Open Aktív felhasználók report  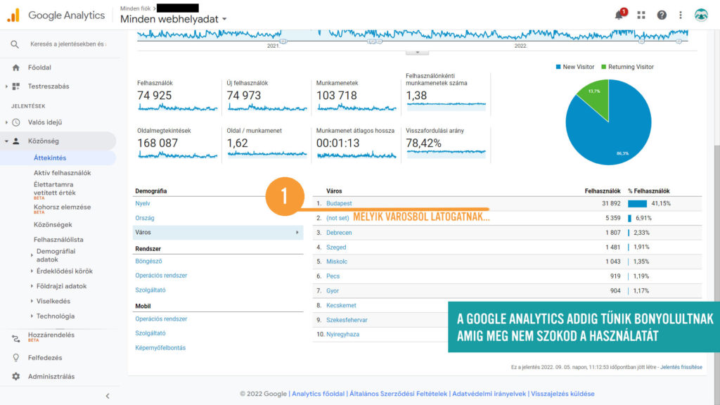click(x=62, y=173)
